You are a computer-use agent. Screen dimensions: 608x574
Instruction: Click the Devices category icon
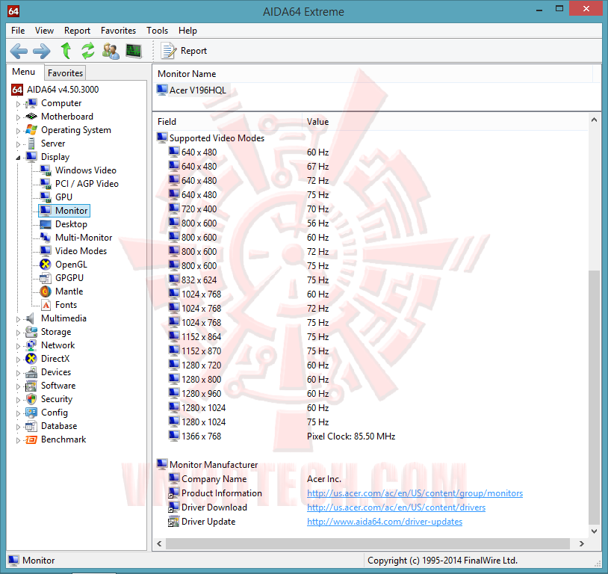pos(31,372)
